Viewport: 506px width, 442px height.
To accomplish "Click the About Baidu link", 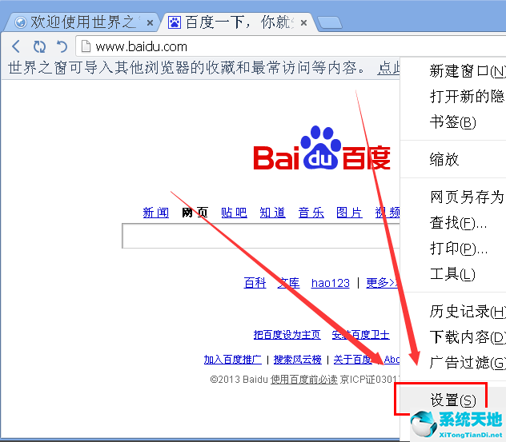I will tap(392, 359).
